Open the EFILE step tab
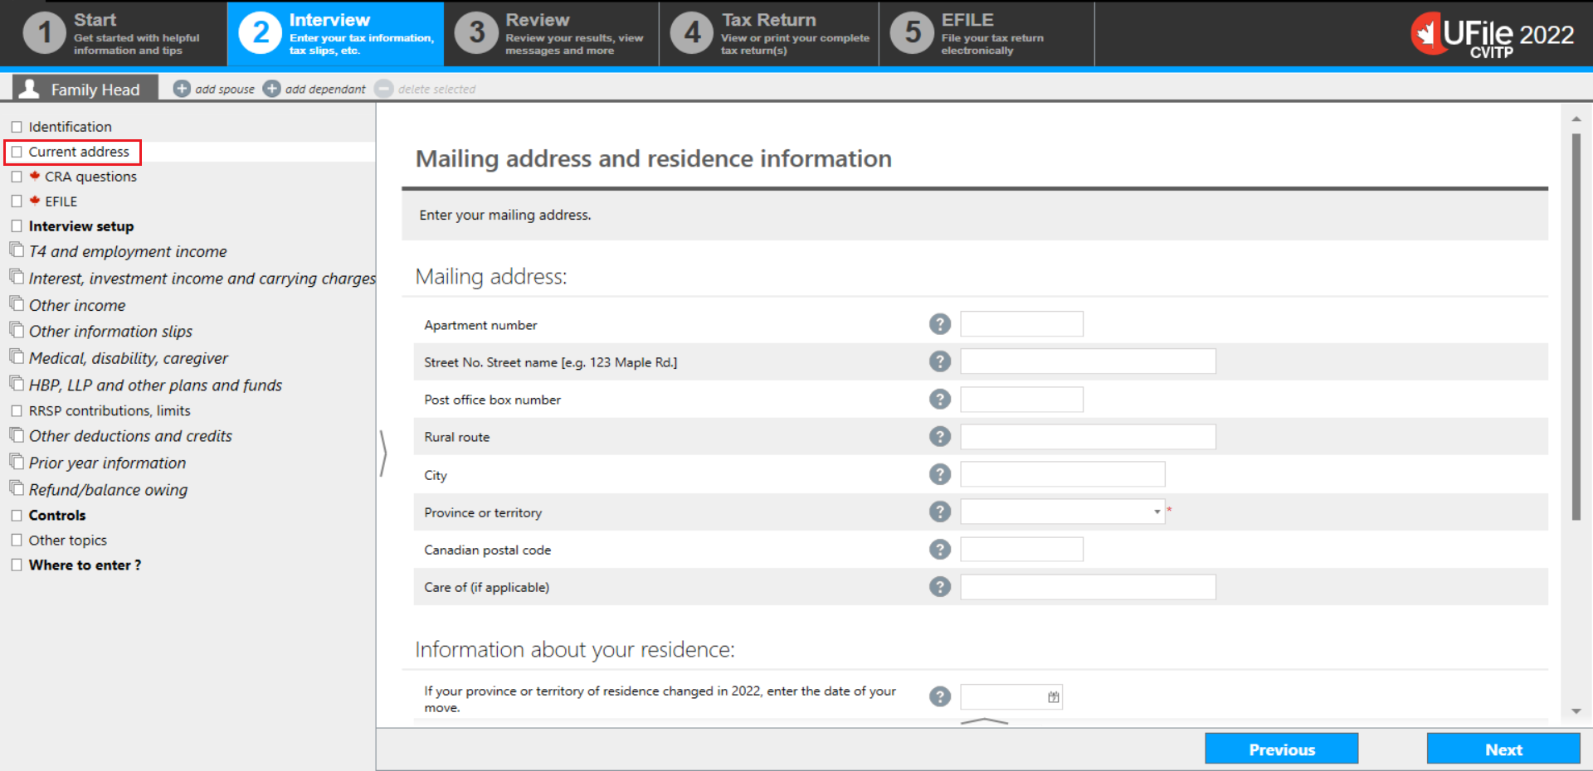Image resolution: width=1593 pixels, height=771 pixels. [x=986, y=34]
